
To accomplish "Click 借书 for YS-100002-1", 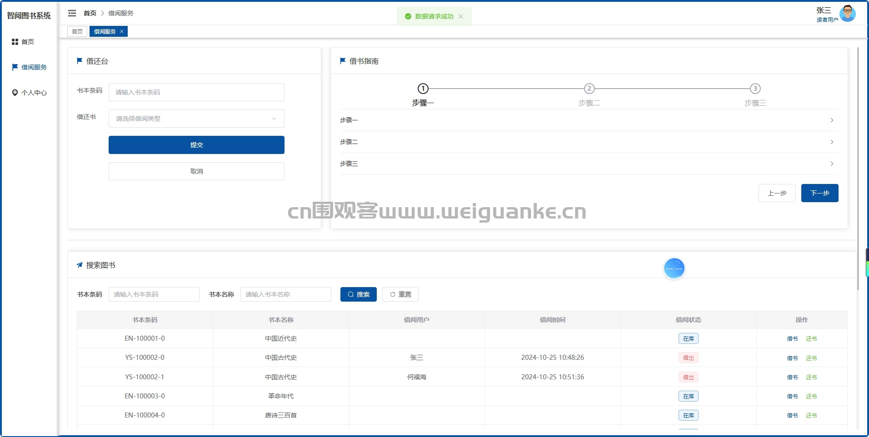I will [792, 377].
